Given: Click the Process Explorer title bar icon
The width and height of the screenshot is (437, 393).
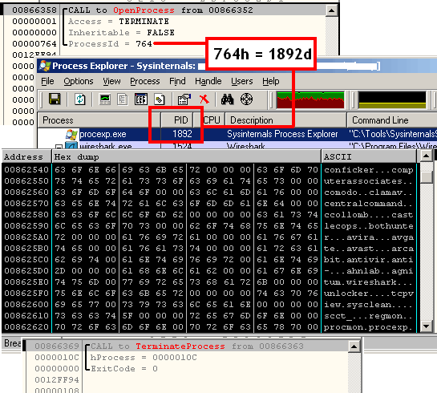Looking at the screenshot, I should [x=45, y=66].
